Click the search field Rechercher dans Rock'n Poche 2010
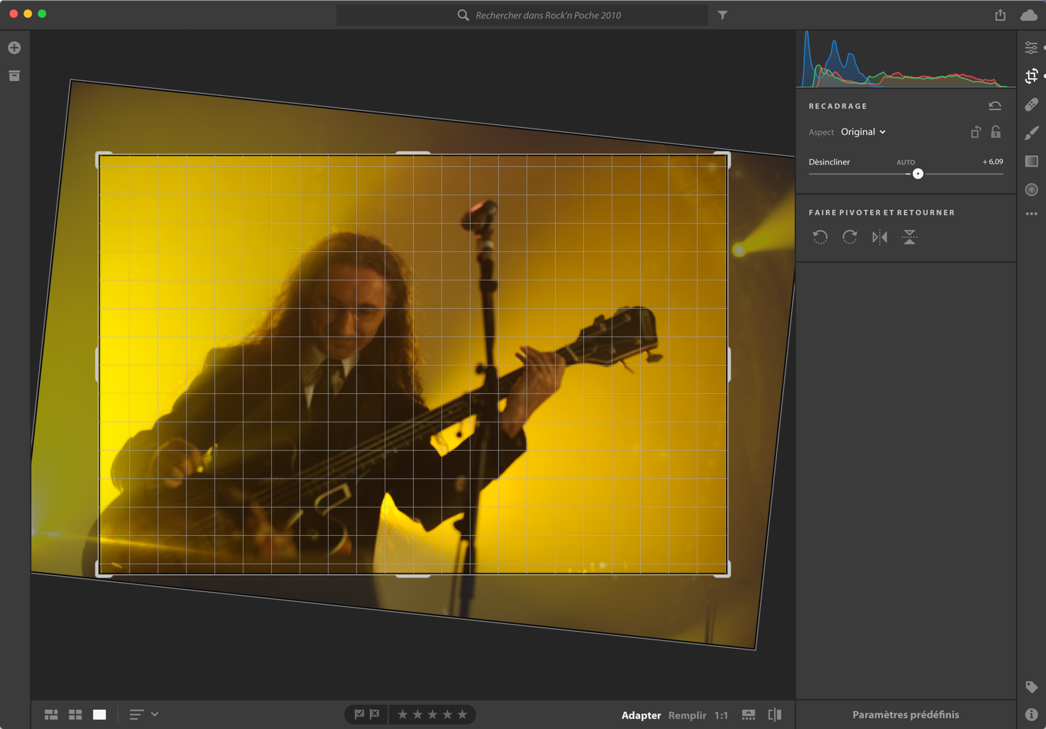 tap(522, 15)
